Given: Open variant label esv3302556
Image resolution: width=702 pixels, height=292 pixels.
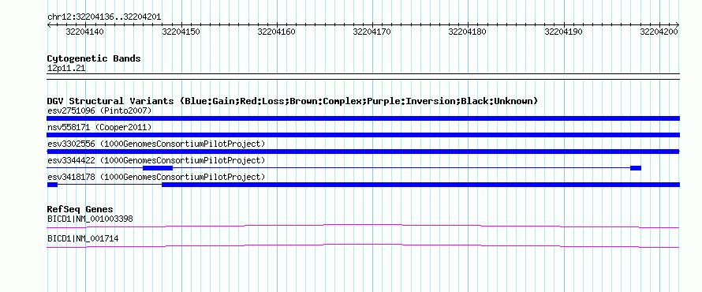Looking at the screenshot, I should (x=156, y=144).
